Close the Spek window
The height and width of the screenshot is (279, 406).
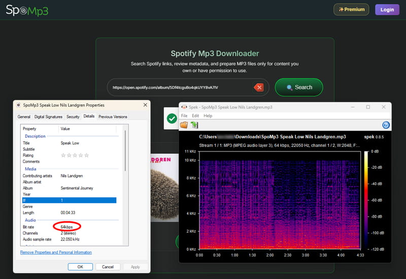384,107
